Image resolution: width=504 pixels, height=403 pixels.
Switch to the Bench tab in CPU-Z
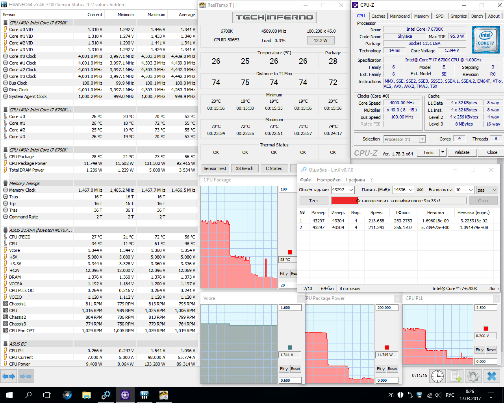(x=477, y=16)
